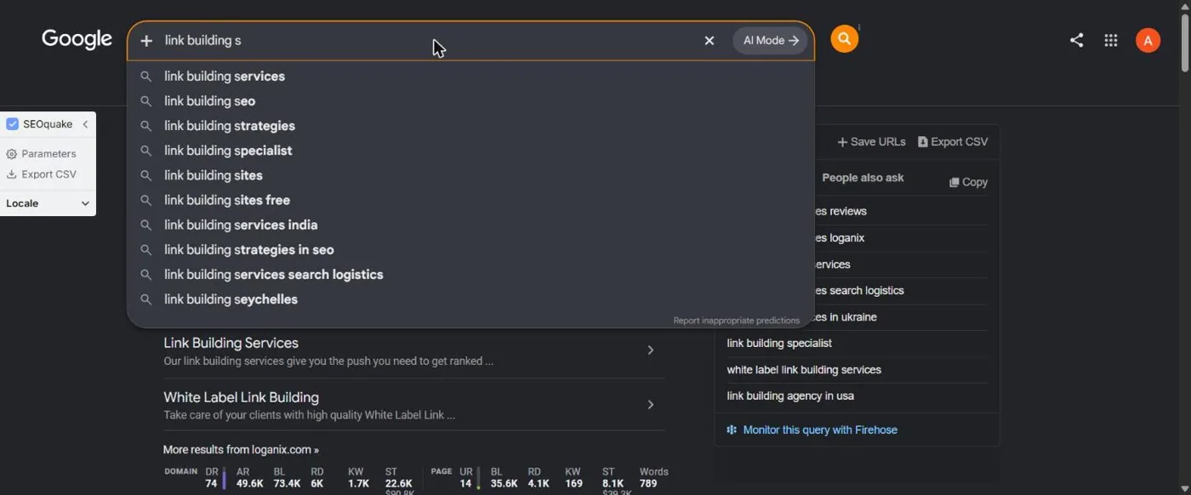This screenshot has width=1191, height=495.
Task: Expand White Label Link Building chevron
Action: coord(651,405)
